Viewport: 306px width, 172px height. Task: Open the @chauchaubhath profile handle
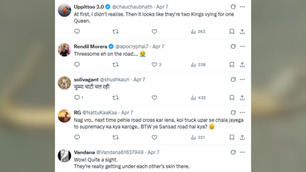tap(132, 7)
